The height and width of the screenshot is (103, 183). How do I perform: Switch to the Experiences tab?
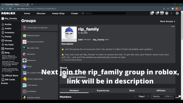click(103, 90)
